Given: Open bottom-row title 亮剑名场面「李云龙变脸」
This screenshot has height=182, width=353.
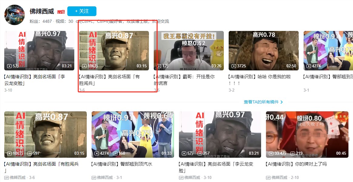Looking at the screenshot, I should pyautogui.click(x=216, y=167).
